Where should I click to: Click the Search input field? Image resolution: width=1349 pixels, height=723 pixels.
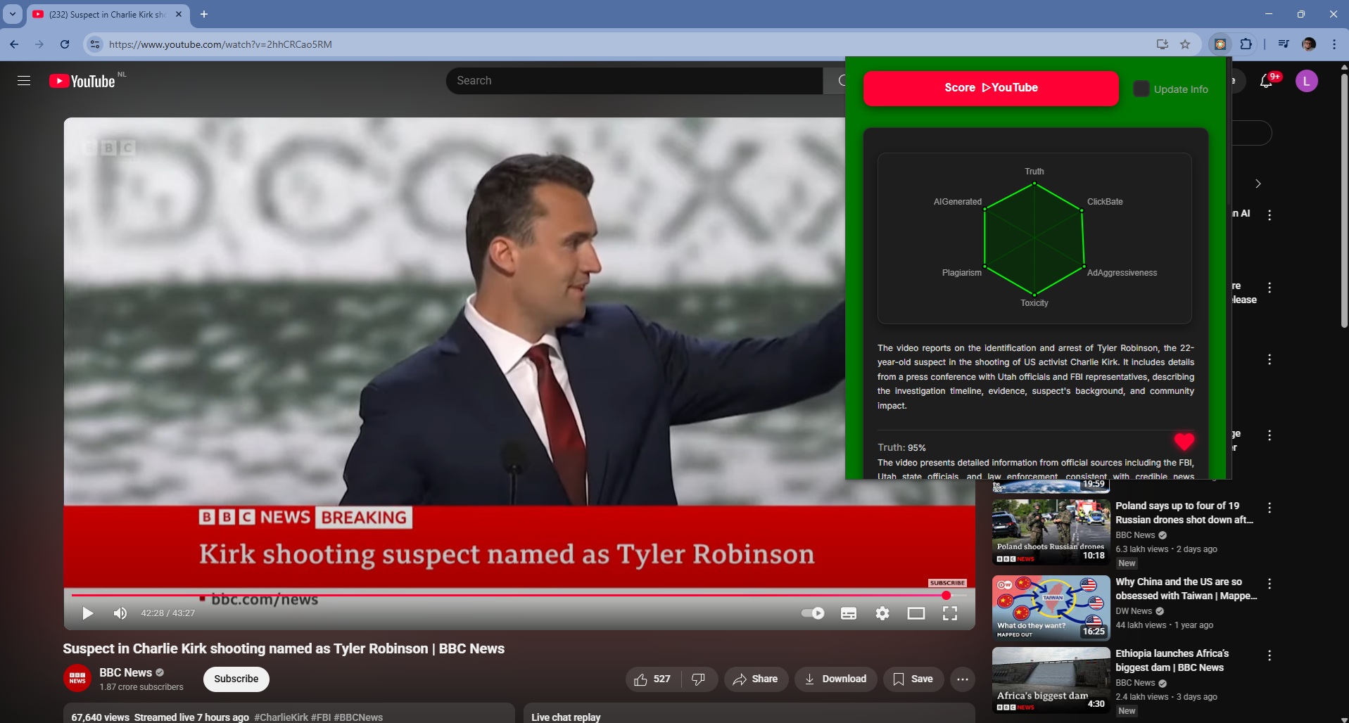point(633,81)
